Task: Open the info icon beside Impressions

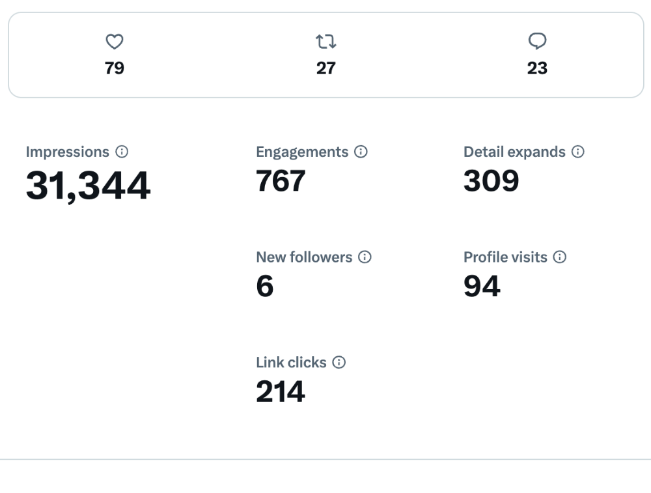Action: coord(122,152)
